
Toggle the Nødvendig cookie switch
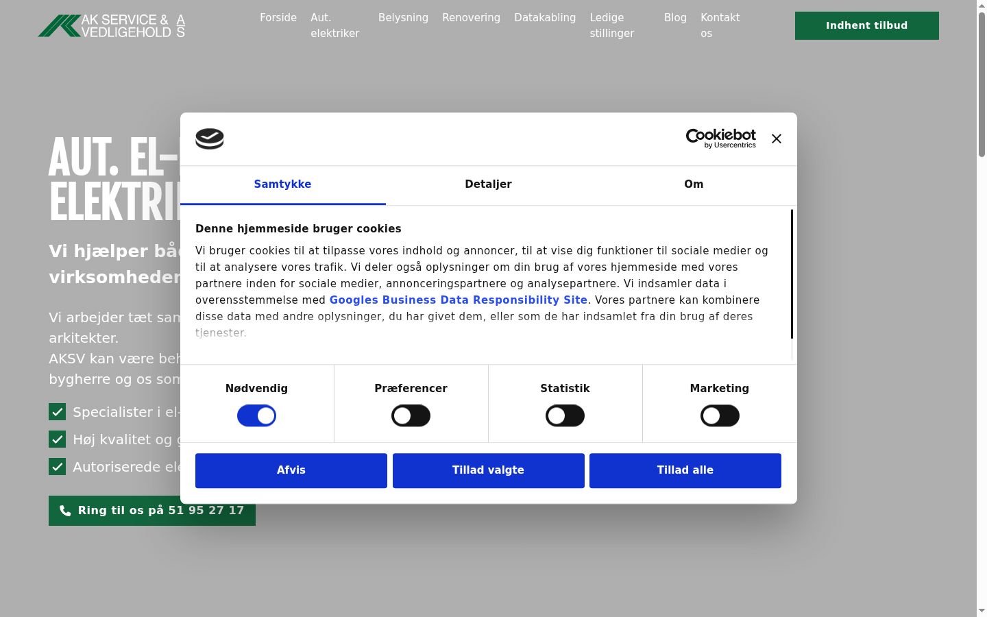[x=256, y=415]
